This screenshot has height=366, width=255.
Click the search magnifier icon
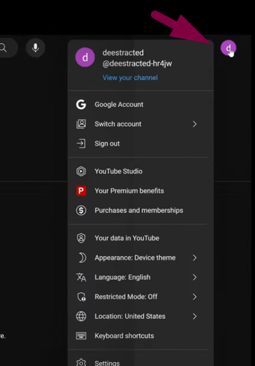3,48
